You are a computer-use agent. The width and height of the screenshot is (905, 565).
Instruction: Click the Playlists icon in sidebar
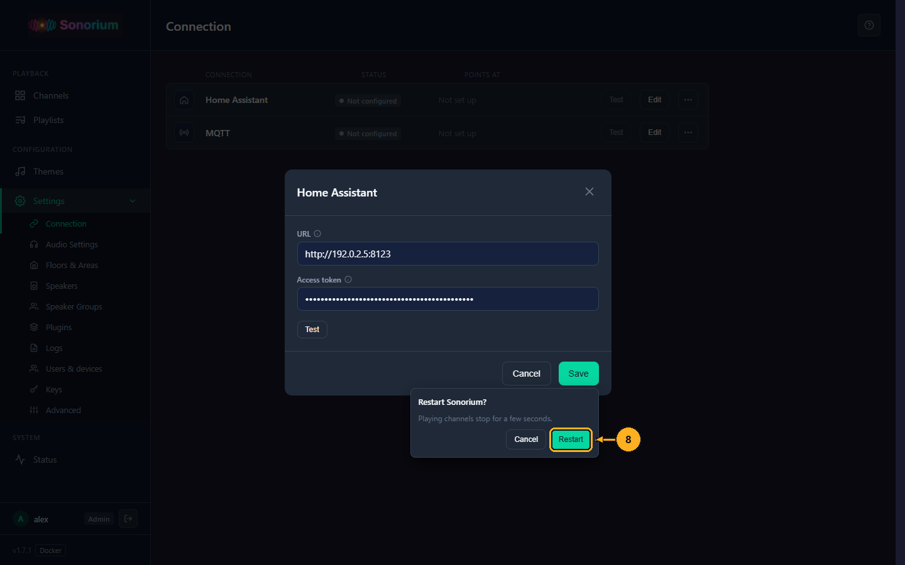pos(20,120)
